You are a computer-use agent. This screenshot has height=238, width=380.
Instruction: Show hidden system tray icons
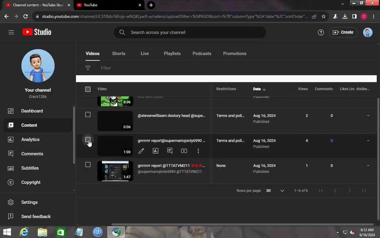pos(338,232)
